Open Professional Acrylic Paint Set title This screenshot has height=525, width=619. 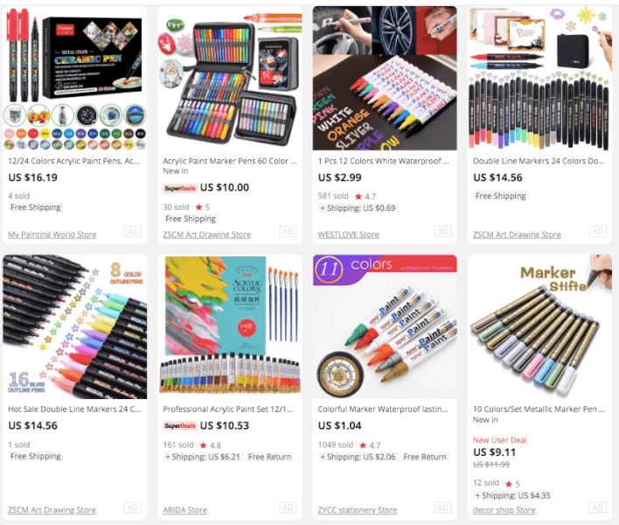click(228, 409)
